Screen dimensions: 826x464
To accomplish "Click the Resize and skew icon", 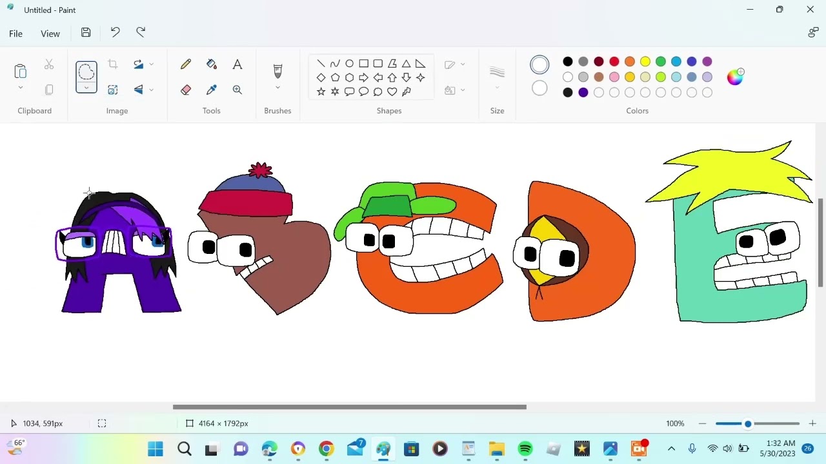I will [113, 90].
